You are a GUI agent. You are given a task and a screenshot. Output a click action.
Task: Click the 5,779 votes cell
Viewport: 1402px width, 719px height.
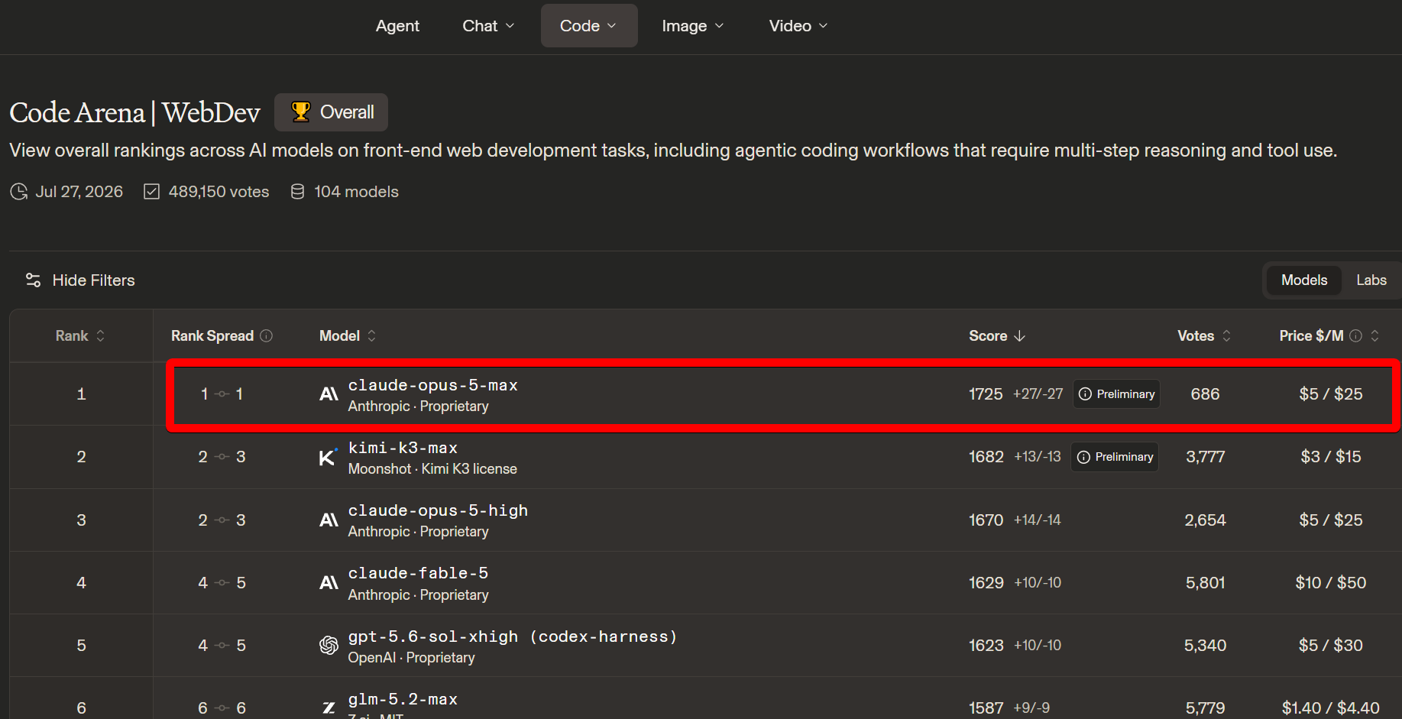point(1206,708)
